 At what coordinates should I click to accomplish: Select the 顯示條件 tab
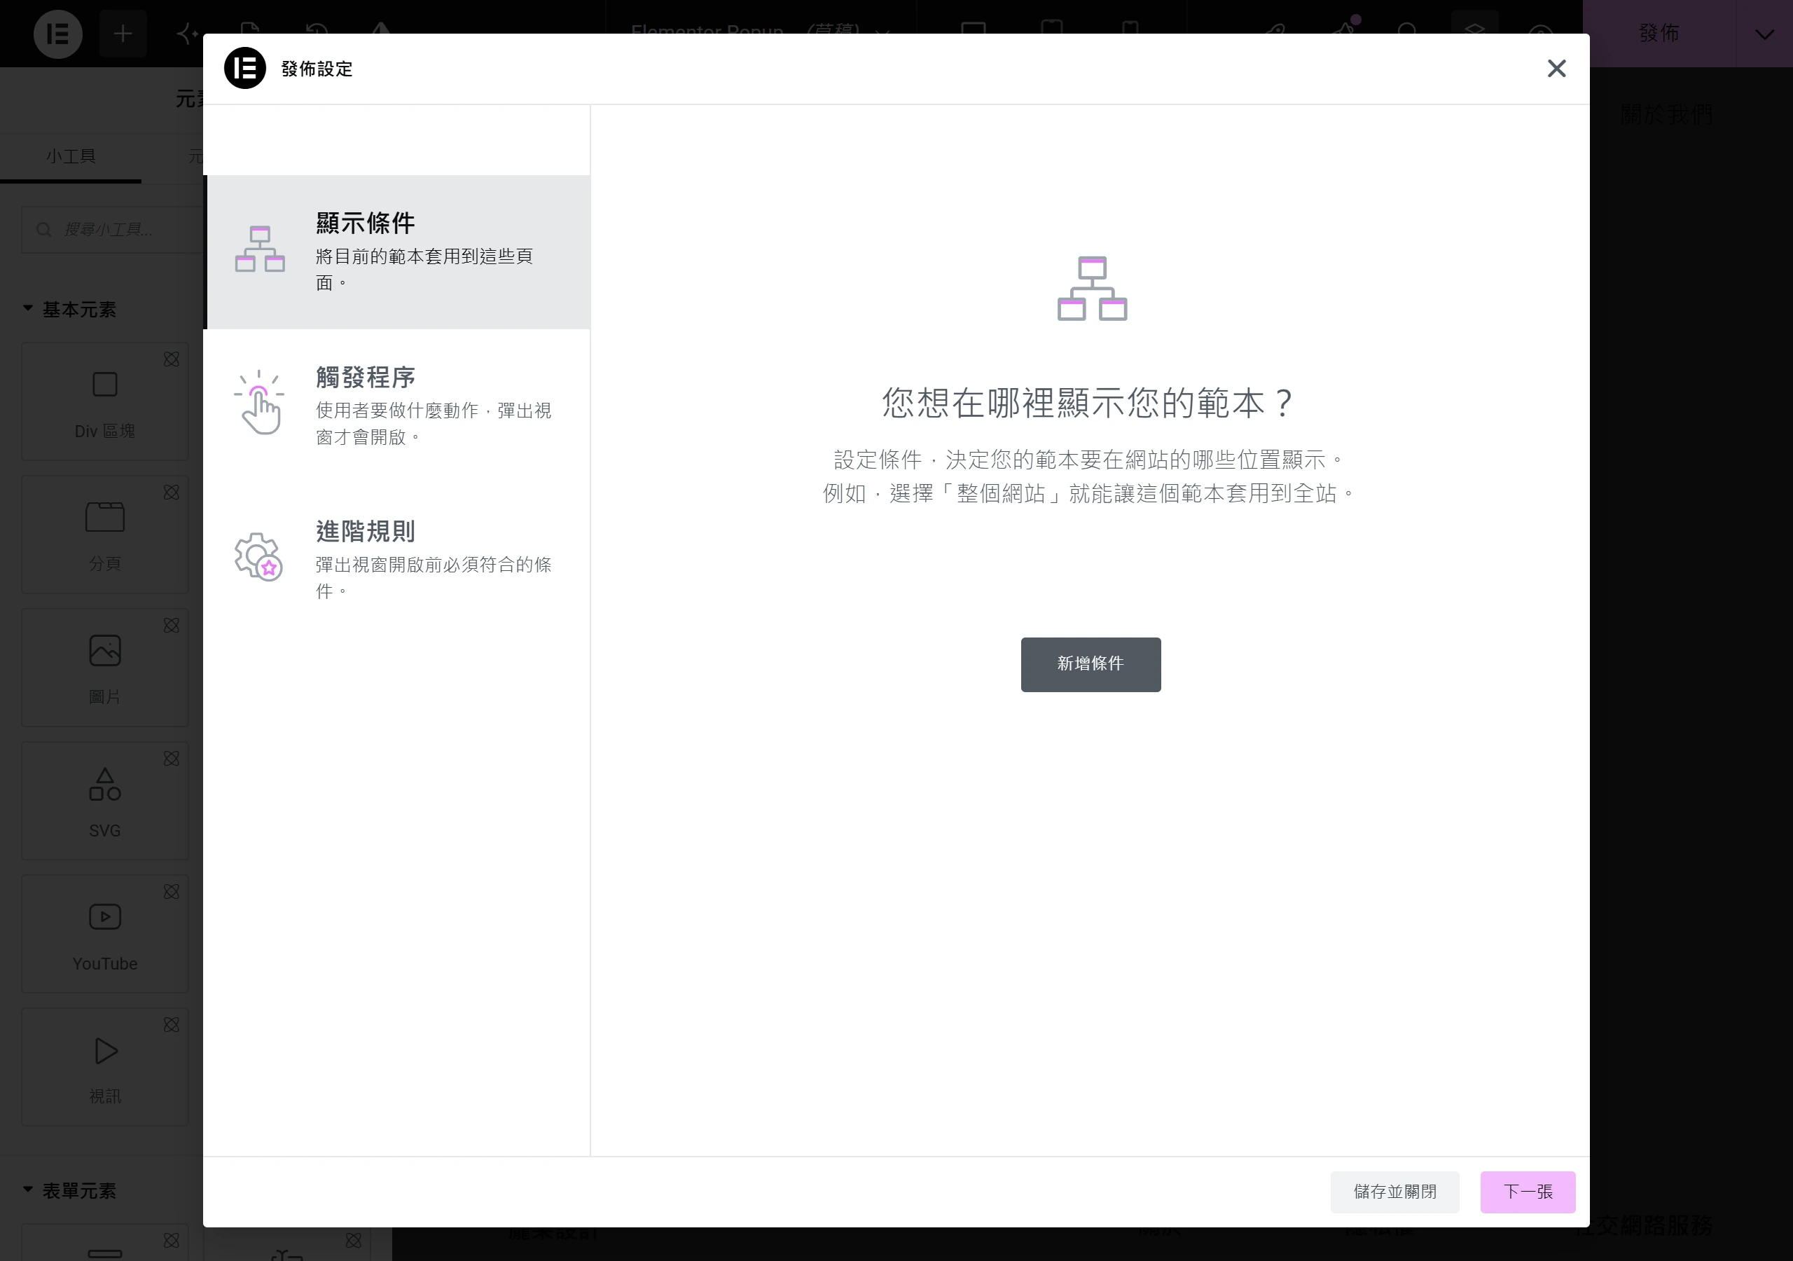[396, 251]
